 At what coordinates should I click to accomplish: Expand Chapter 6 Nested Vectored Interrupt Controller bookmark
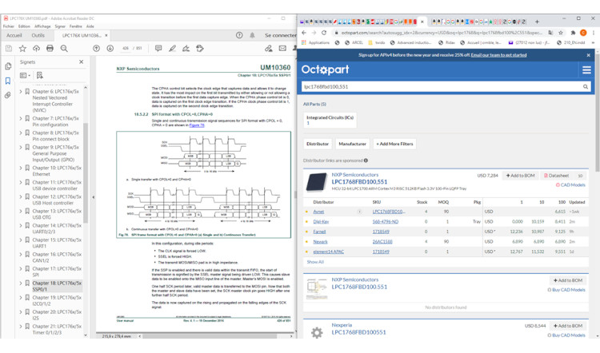21,92
